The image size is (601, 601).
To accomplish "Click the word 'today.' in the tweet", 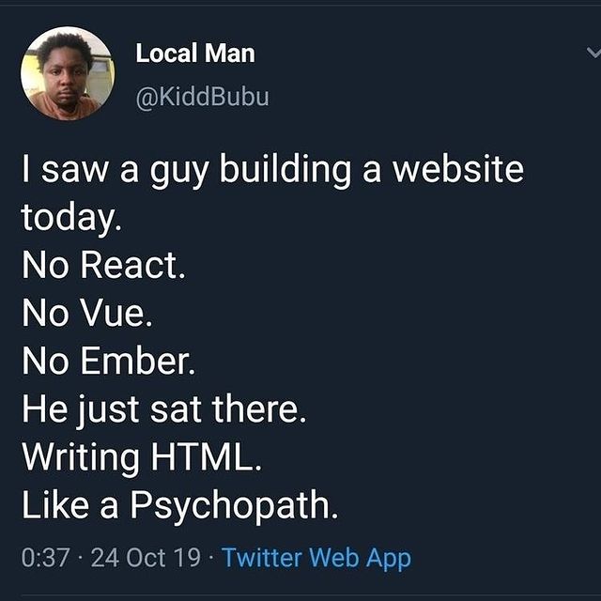I will [71, 218].
